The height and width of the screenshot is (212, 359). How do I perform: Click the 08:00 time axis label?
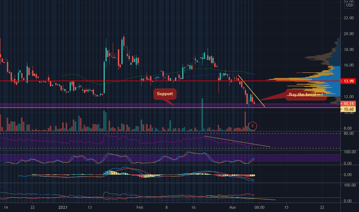(259, 207)
